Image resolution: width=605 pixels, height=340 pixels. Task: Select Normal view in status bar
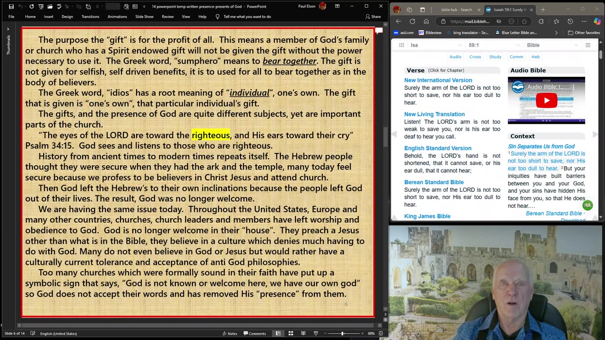point(278,333)
